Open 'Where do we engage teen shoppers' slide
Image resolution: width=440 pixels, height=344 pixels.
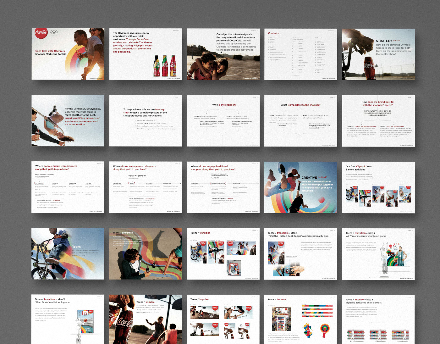pos(68,187)
